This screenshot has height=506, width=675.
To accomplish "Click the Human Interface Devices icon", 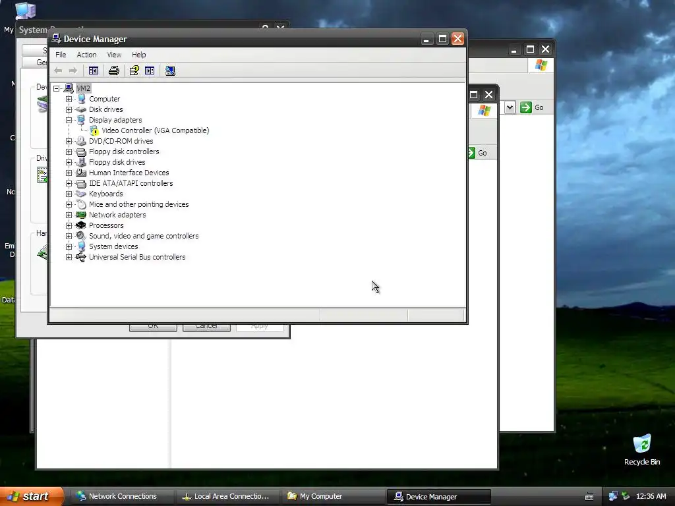I will pos(81,173).
